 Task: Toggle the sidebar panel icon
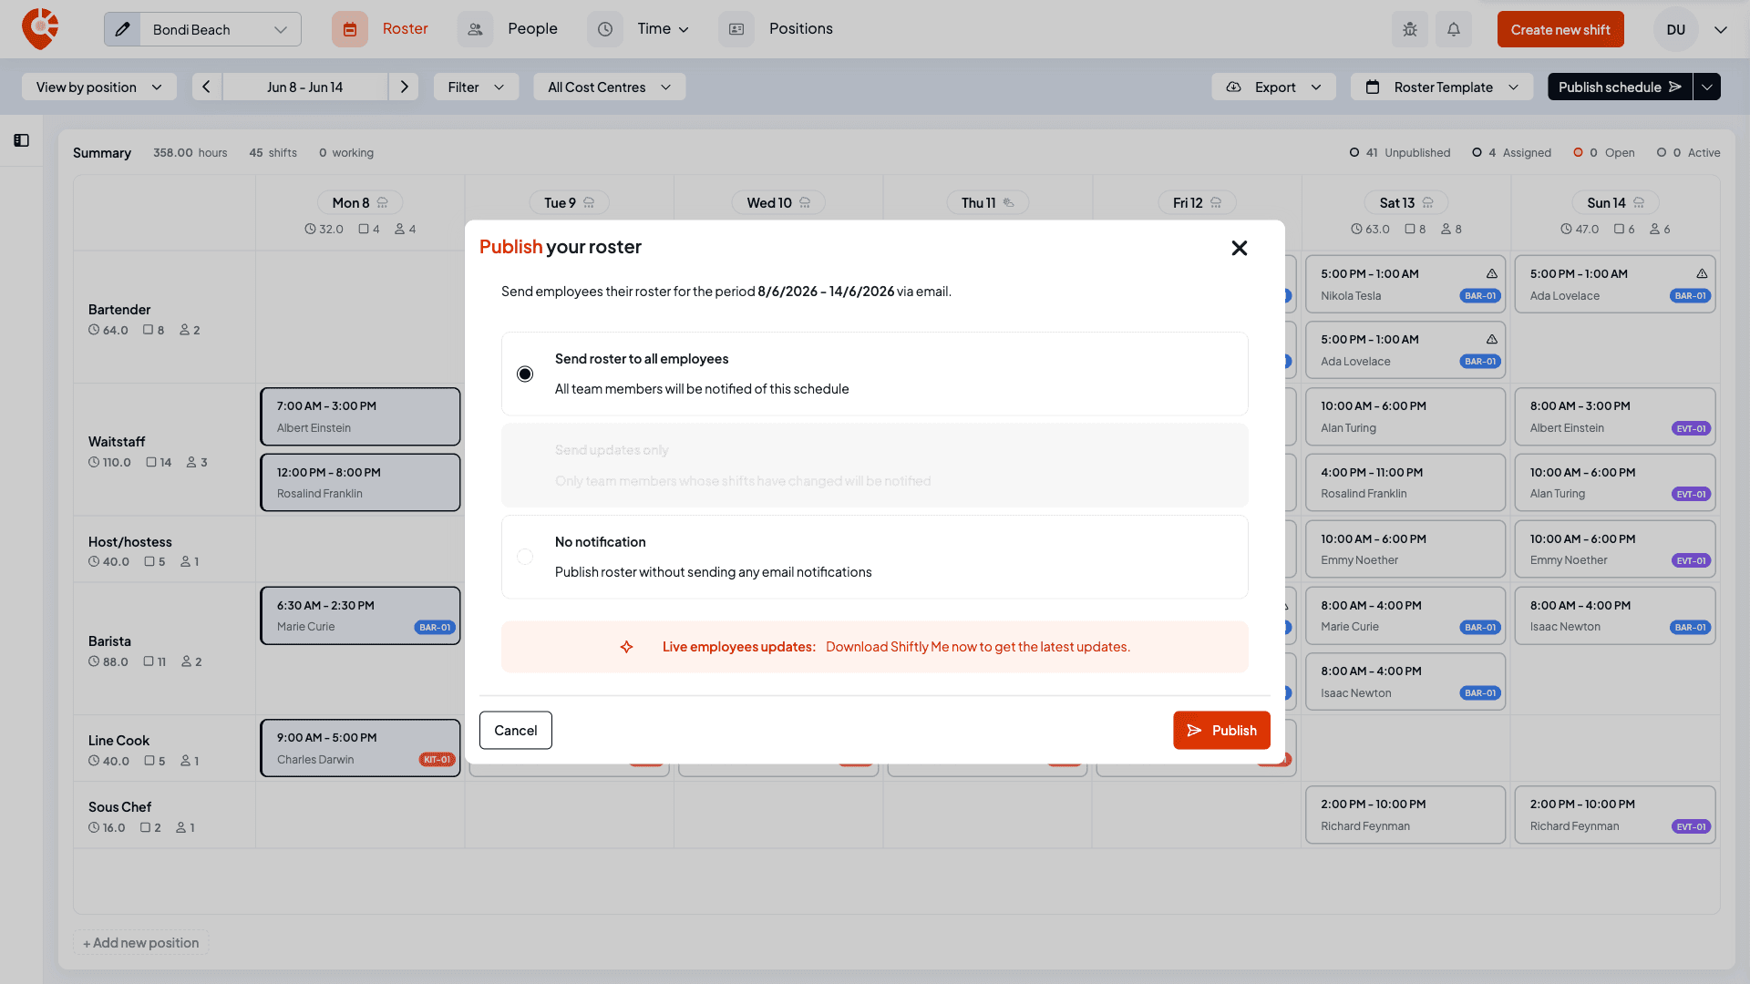(x=21, y=140)
